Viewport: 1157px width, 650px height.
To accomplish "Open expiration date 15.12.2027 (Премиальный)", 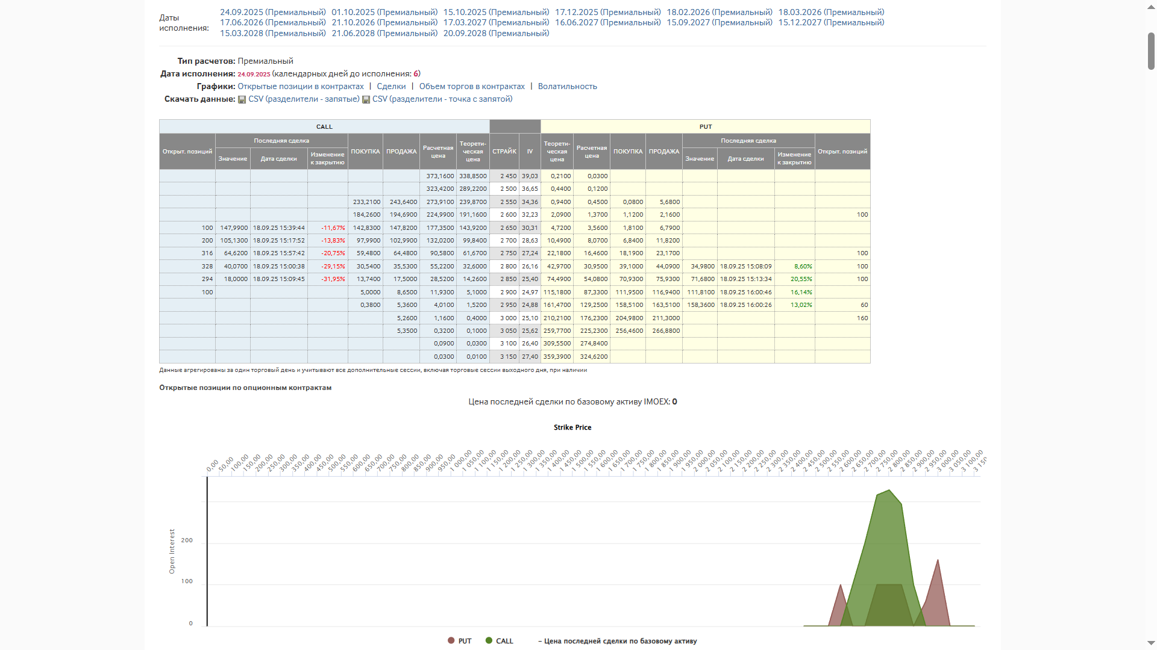I will (832, 22).
